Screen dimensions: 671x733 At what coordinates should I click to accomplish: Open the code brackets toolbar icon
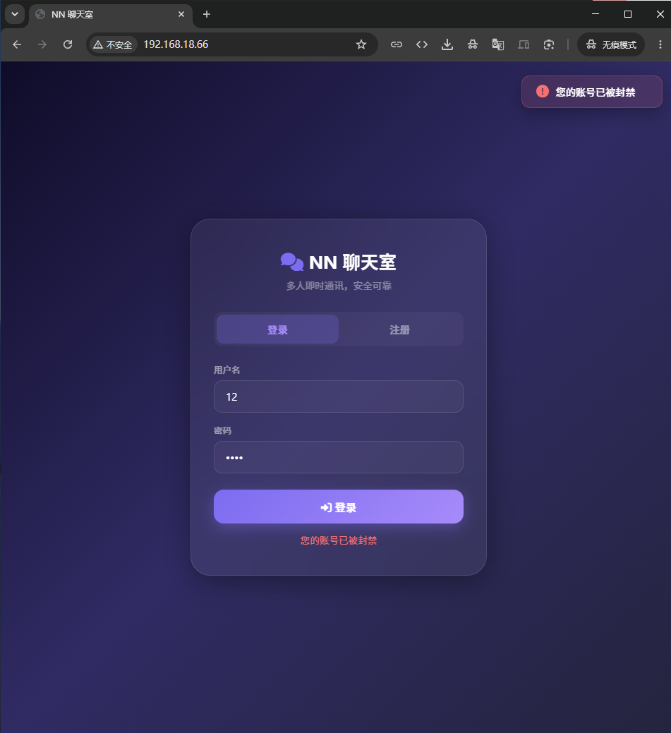[x=422, y=44]
